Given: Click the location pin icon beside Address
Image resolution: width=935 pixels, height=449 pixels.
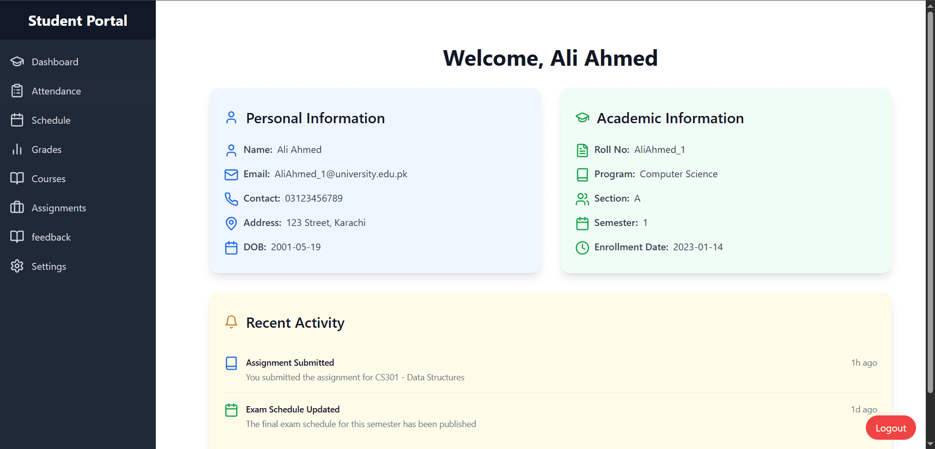Looking at the screenshot, I should tap(231, 223).
